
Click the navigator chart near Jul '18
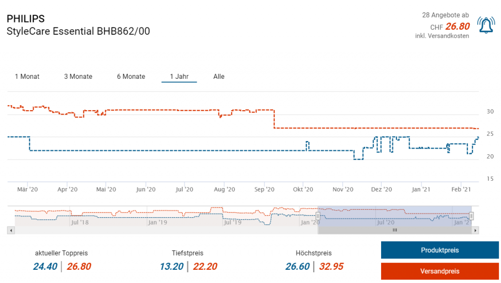(80, 222)
